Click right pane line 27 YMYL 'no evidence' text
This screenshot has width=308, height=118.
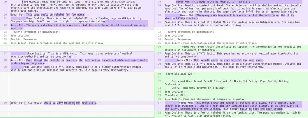231,55
